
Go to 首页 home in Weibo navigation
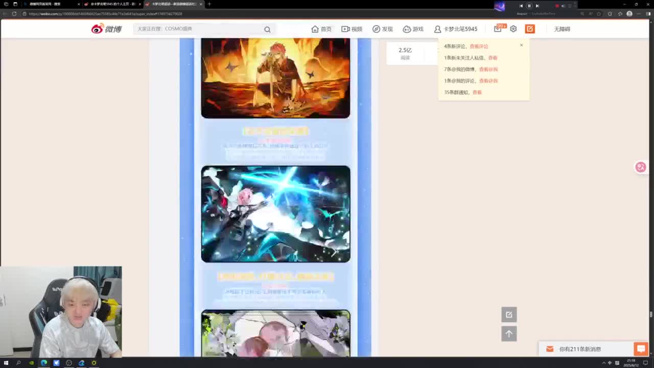click(x=321, y=29)
